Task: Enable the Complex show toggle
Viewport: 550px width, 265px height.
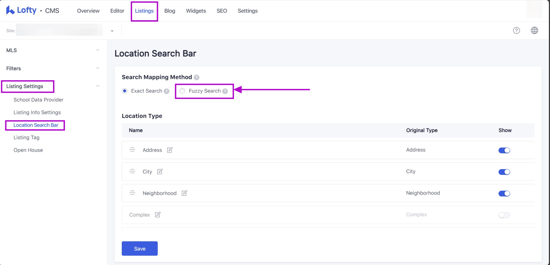Action: (x=504, y=215)
